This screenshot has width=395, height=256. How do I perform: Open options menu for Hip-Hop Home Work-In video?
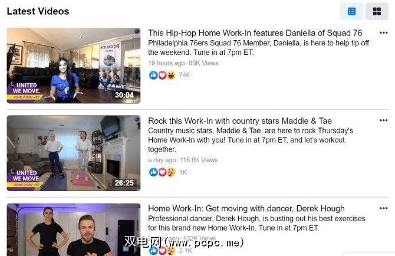[x=383, y=33]
